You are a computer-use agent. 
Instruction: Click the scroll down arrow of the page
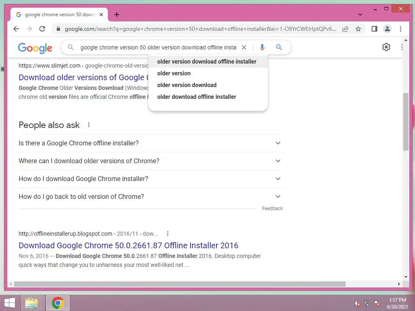point(406,277)
